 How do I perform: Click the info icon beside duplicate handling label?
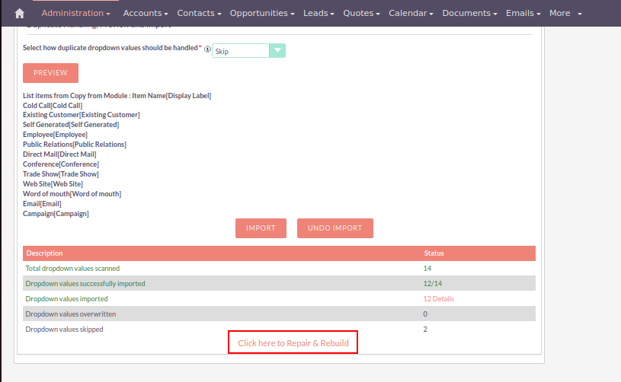coord(207,49)
